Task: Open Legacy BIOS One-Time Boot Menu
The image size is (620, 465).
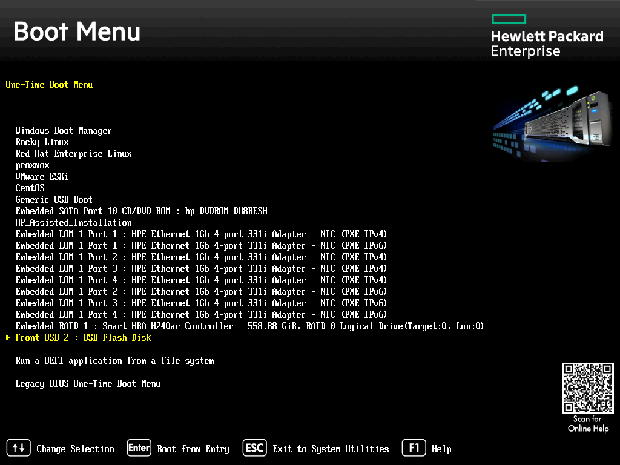Action: [88, 383]
